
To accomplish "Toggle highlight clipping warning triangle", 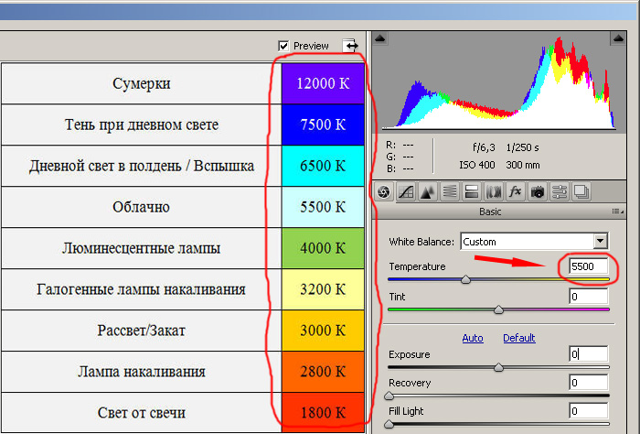I will click(x=618, y=38).
